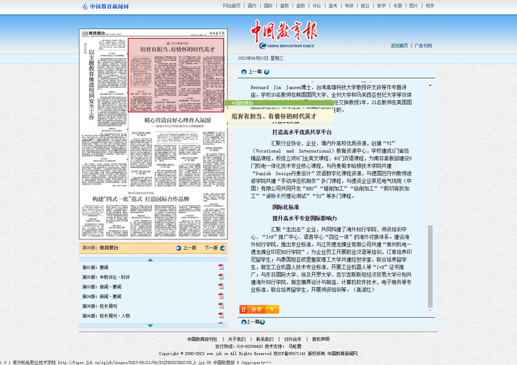
Task: Select 国际 in the top navigation bar
Action: (x=268, y=6)
